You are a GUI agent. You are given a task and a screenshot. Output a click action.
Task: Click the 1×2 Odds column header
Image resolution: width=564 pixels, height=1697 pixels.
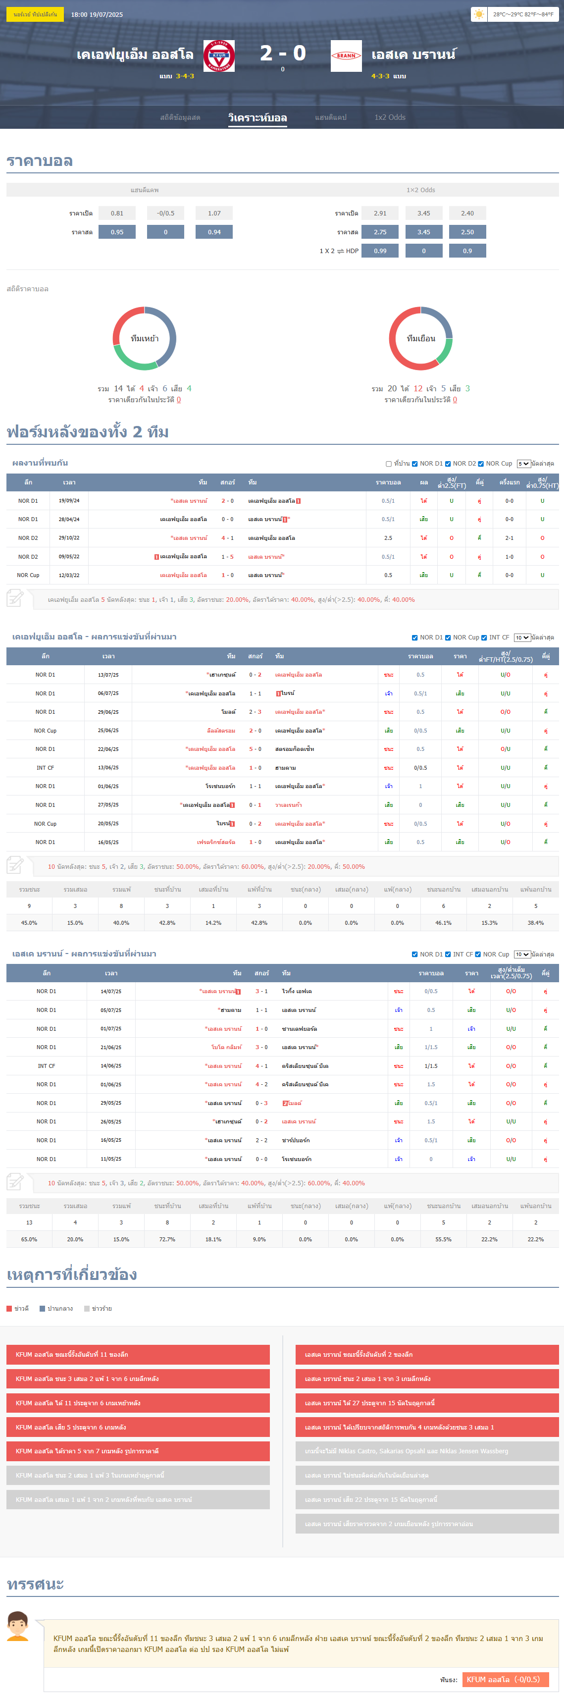420,190
